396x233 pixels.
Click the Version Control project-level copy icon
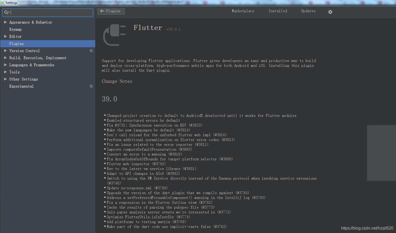click(x=91, y=51)
